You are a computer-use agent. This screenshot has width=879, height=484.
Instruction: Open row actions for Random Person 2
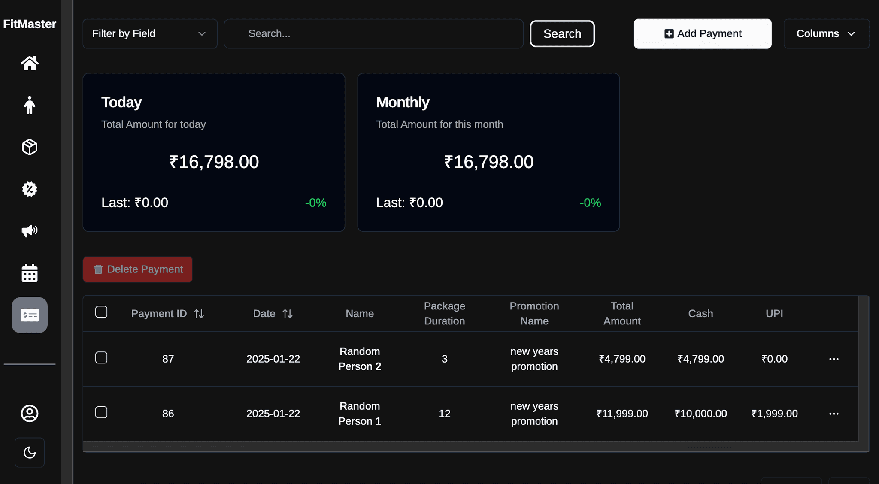click(834, 359)
